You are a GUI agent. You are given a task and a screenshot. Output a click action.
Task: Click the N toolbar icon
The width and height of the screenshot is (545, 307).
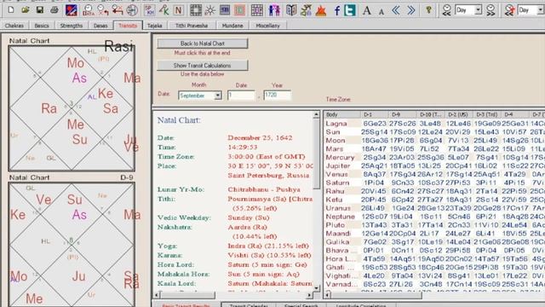(x=179, y=10)
